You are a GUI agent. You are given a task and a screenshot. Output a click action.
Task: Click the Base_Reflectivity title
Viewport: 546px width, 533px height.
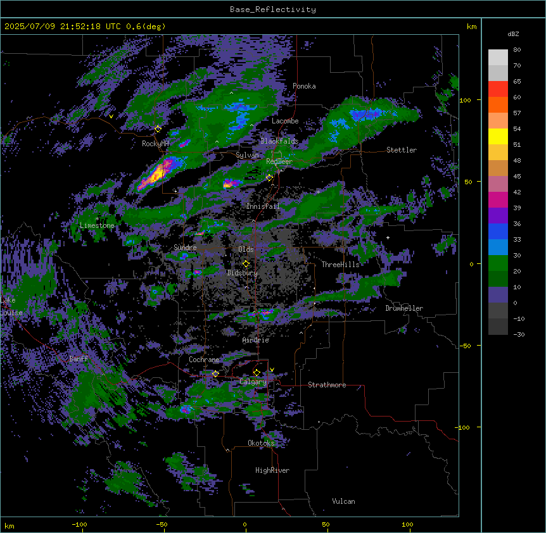coord(273,9)
